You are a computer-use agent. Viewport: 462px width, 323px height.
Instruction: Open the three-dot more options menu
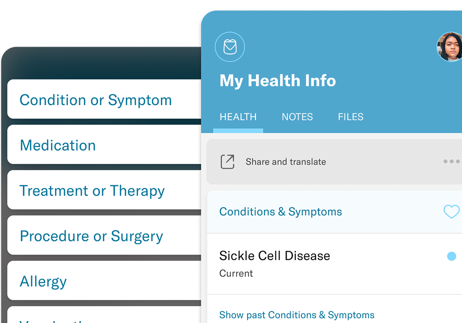pyautogui.click(x=451, y=161)
